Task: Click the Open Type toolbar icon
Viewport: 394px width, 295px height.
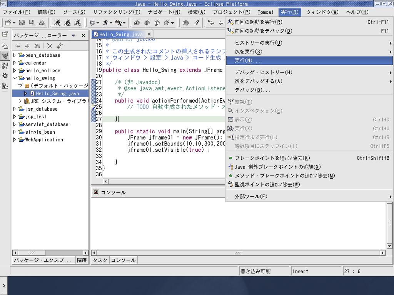Action: click(186, 23)
